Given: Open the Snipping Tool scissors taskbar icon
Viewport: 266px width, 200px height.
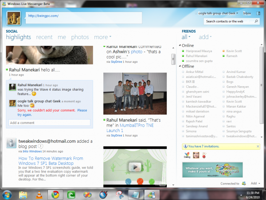Looking at the screenshot, I should click(120, 195).
